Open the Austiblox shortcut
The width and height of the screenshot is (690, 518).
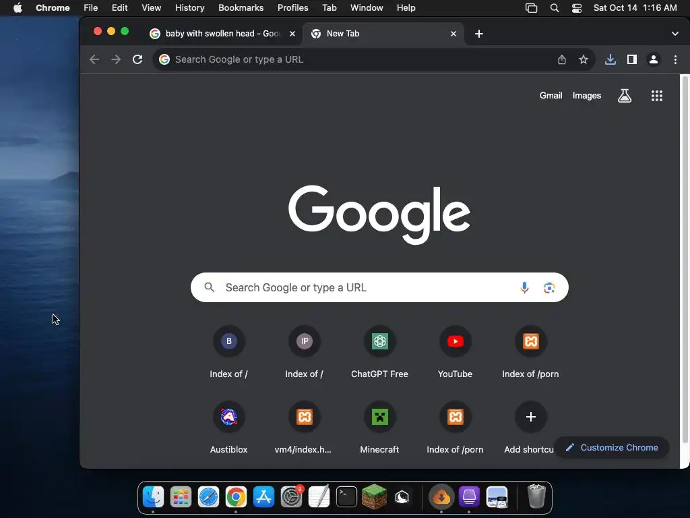(229, 428)
